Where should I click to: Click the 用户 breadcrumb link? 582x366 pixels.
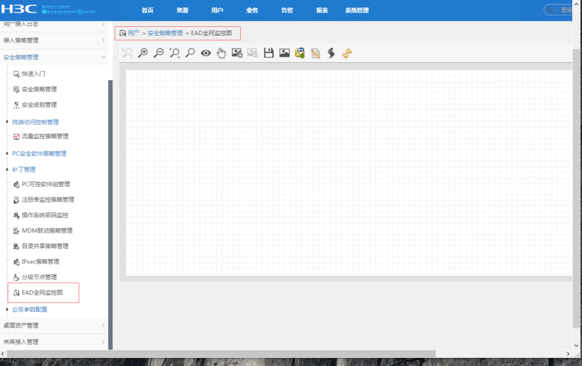click(x=133, y=33)
